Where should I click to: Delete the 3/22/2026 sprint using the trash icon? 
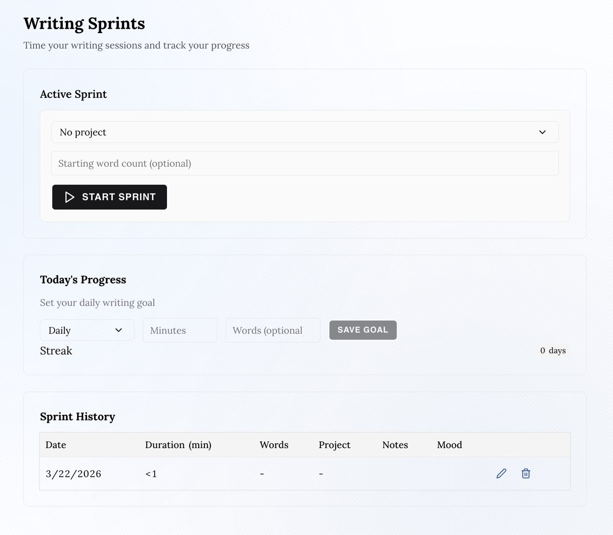(526, 474)
